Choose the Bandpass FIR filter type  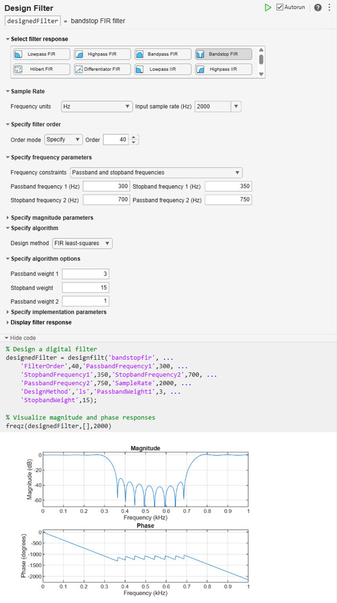pos(162,54)
